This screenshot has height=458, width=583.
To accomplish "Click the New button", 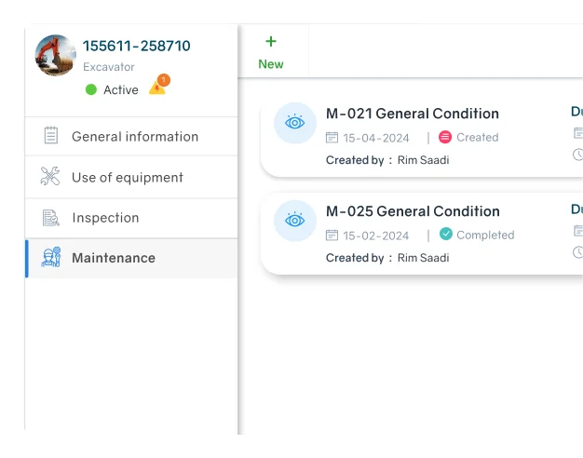I will point(271,64).
